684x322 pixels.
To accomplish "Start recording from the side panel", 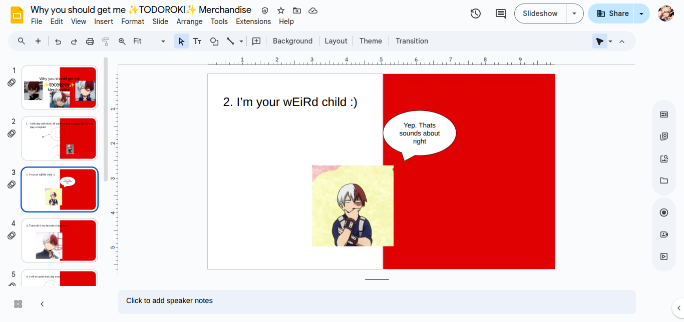I will [664, 212].
